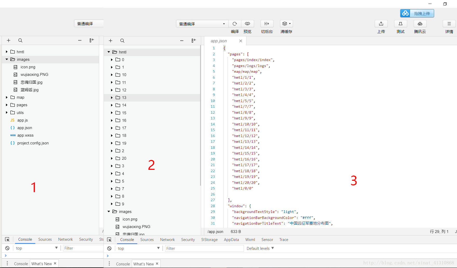Image resolution: width=457 pixels, height=268 pixels.
Task: Add new file in panel 1 tree
Action: coord(9,40)
